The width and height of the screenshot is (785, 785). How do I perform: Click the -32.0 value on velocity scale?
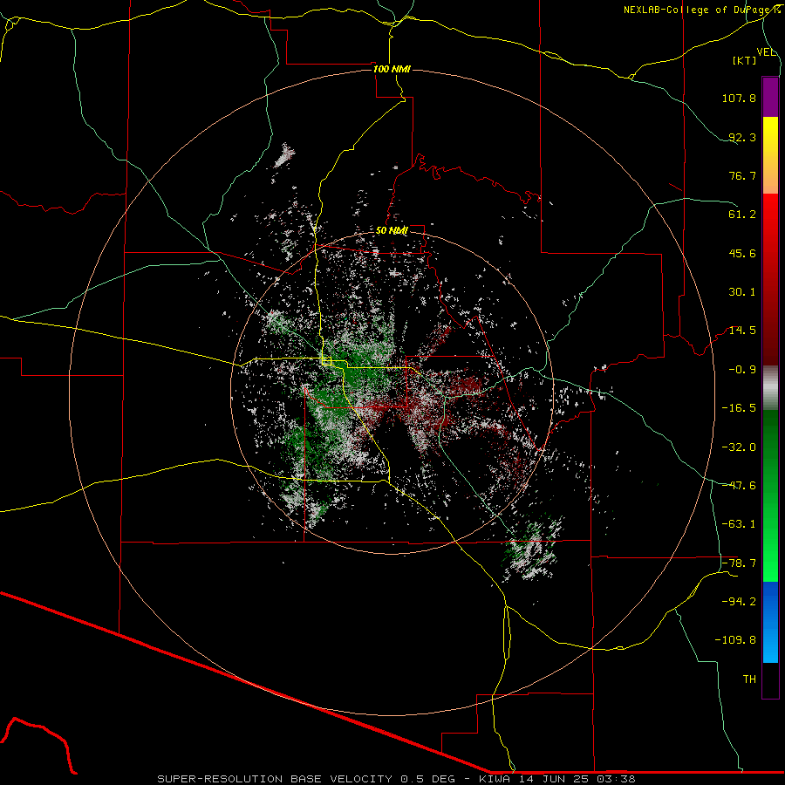[739, 447]
